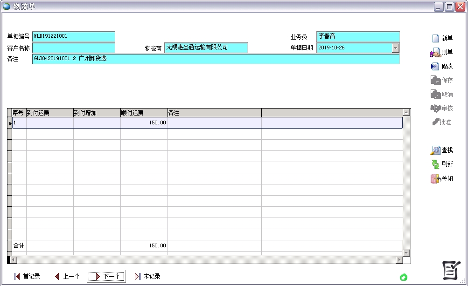Viewport: 468px width, 286px height.
Task: Click the 新单 (new order) icon
Action: click(435, 39)
